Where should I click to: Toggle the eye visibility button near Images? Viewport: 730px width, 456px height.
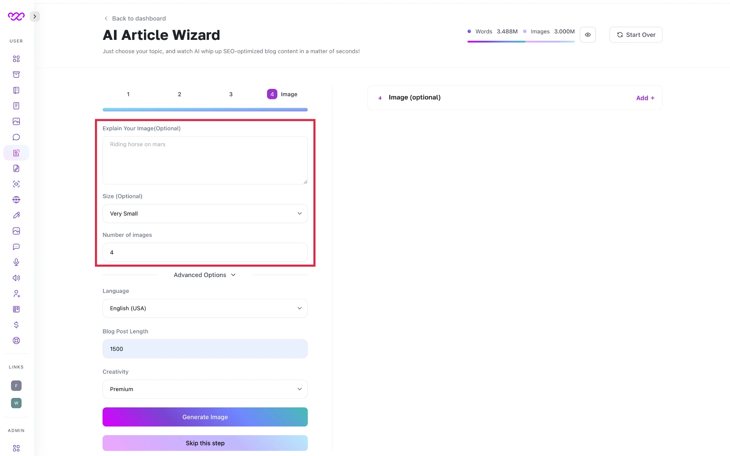point(588,35)
